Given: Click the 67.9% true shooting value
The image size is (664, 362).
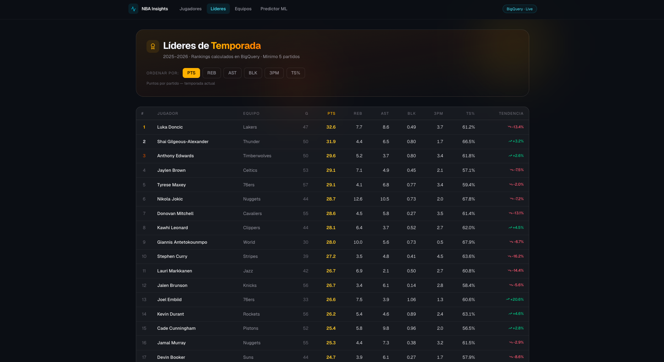Looking at the screenshot, I should click(x=469, y=242).
